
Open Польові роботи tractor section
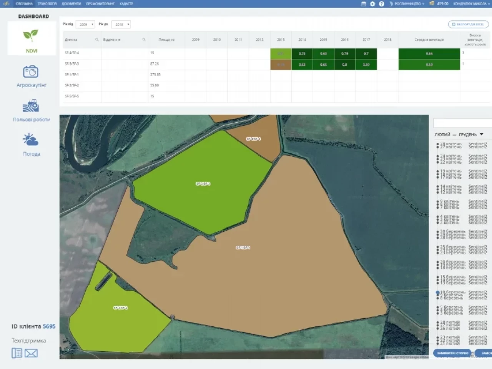pos(31,111)
